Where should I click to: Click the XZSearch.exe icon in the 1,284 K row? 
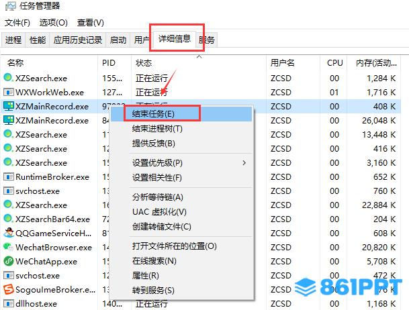8,77
